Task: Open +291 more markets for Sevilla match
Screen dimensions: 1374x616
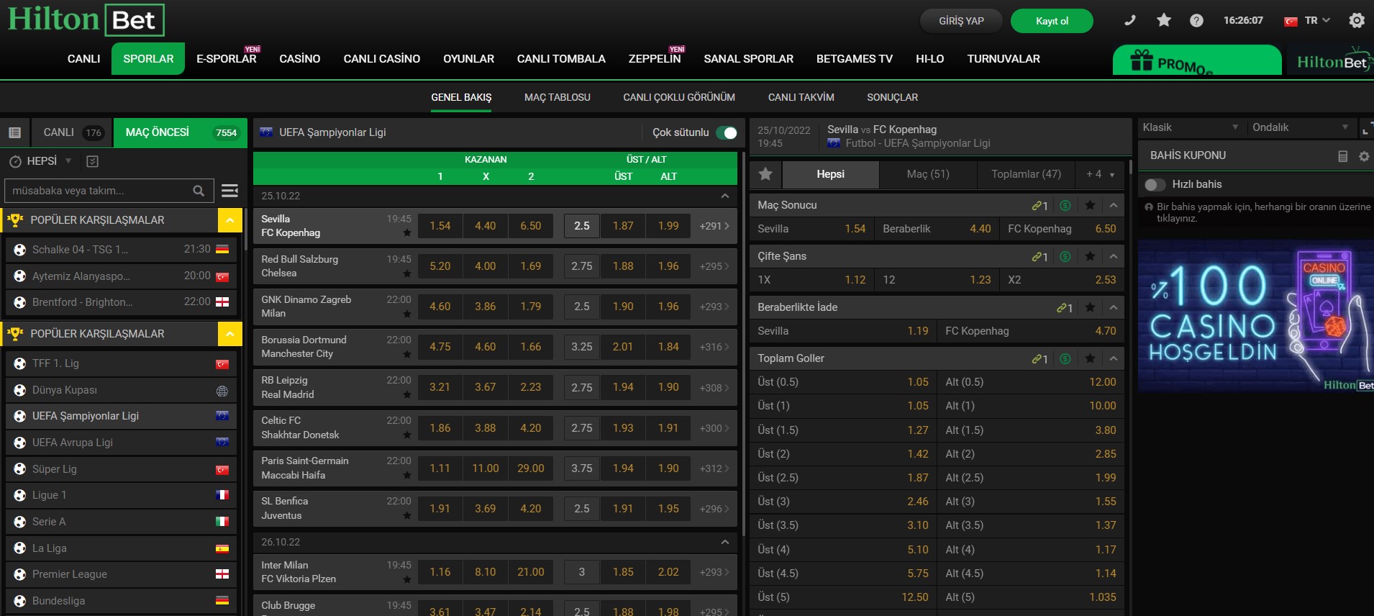Action: 714,226
